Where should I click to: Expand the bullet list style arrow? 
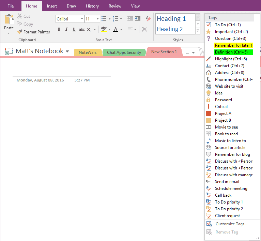[109, 19]
